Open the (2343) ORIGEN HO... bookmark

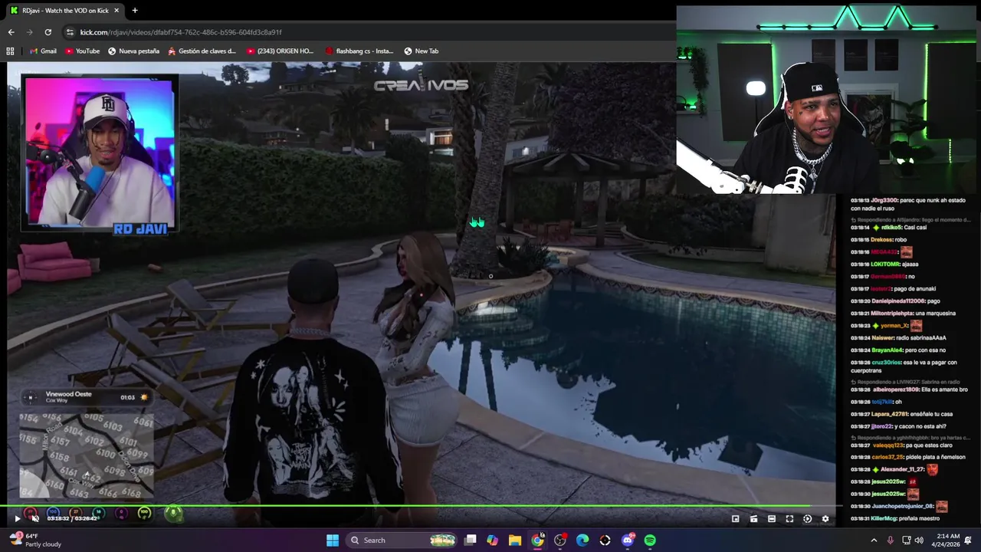281,51
